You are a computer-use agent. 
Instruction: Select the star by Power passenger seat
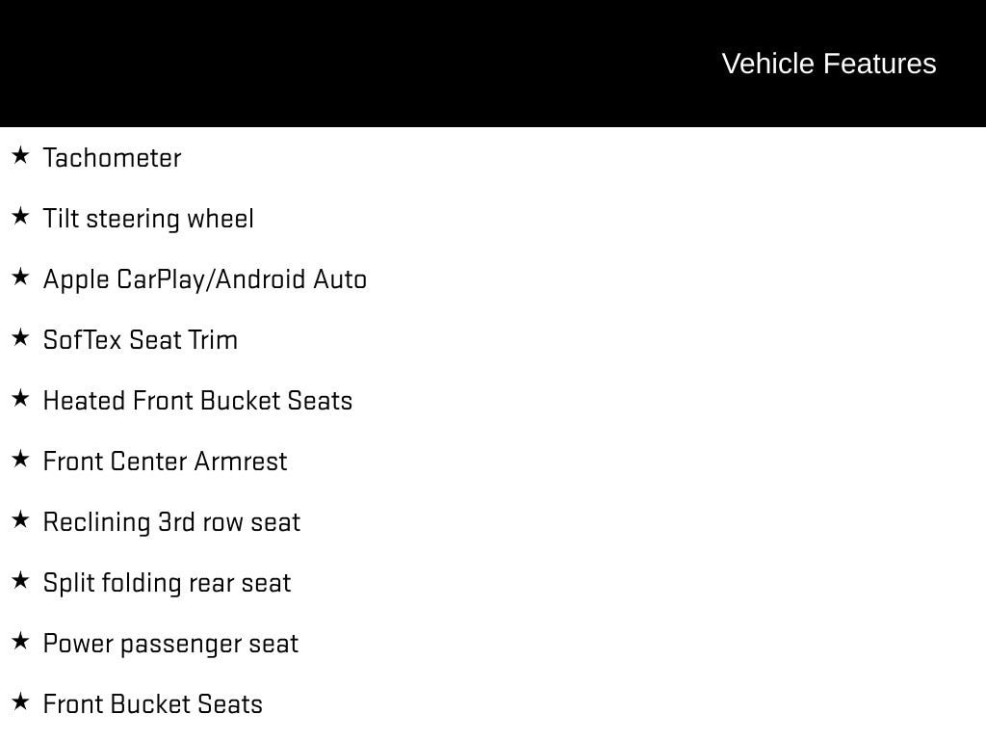click(20, 641)
